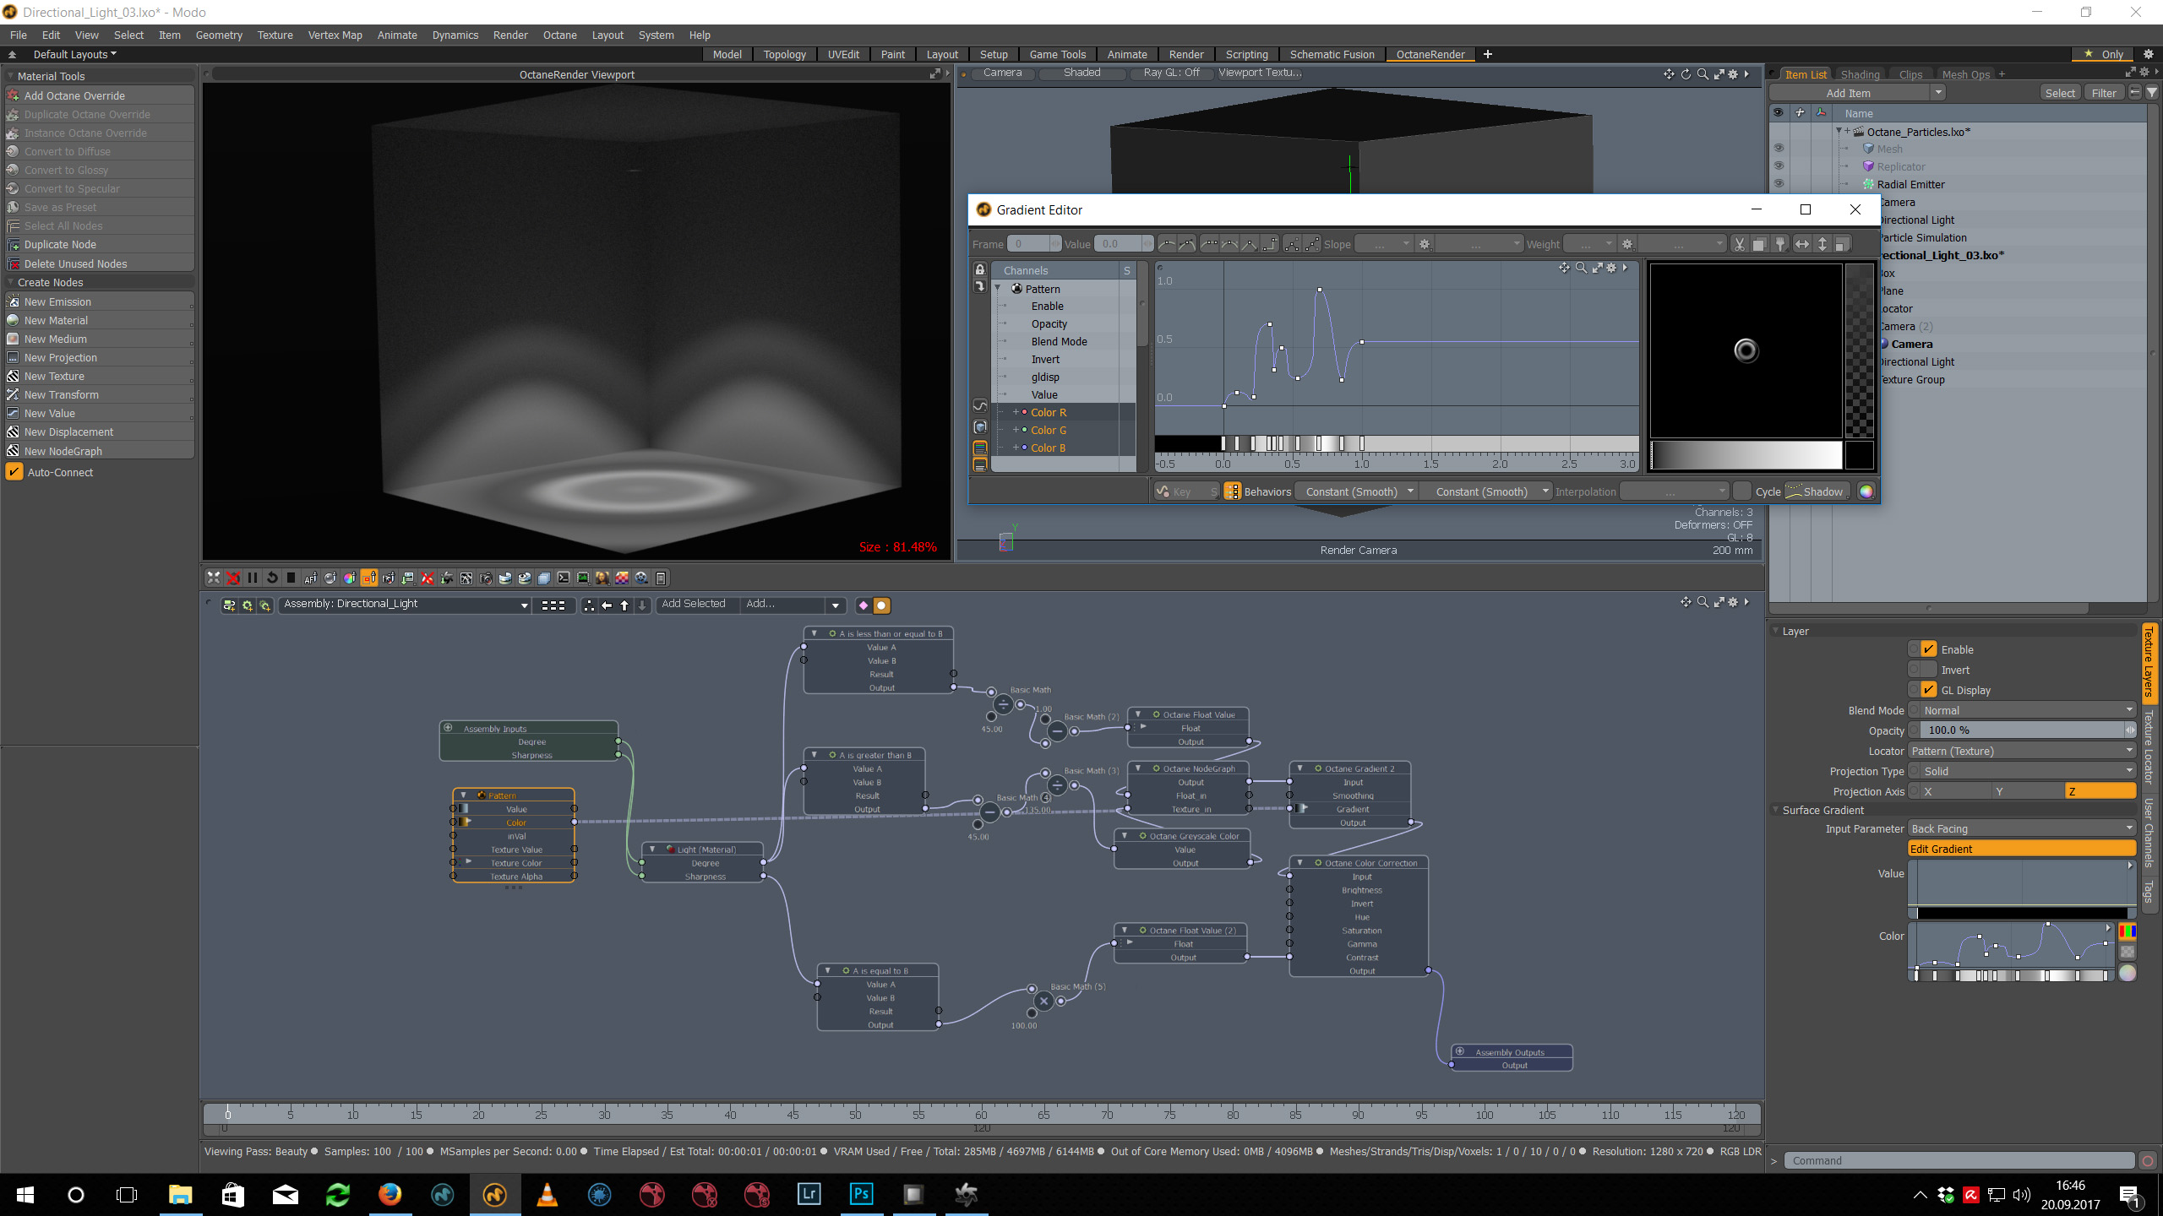Click the up arrow in schematic toolbar
Screen dimensions: 2163x1216
tap(624, 605)
